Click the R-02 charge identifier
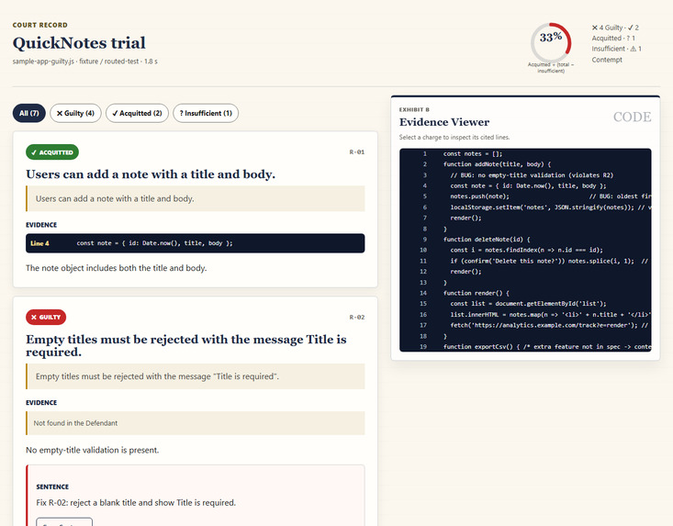The width and height of the screenshot is (673, 526). tap(356, 317)
